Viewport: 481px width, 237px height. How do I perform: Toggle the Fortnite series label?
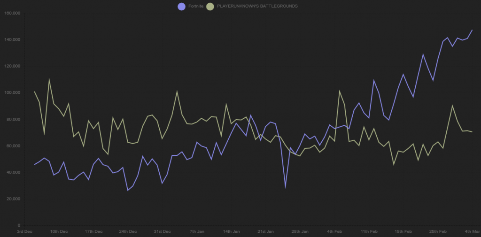[x=195, y=6]
